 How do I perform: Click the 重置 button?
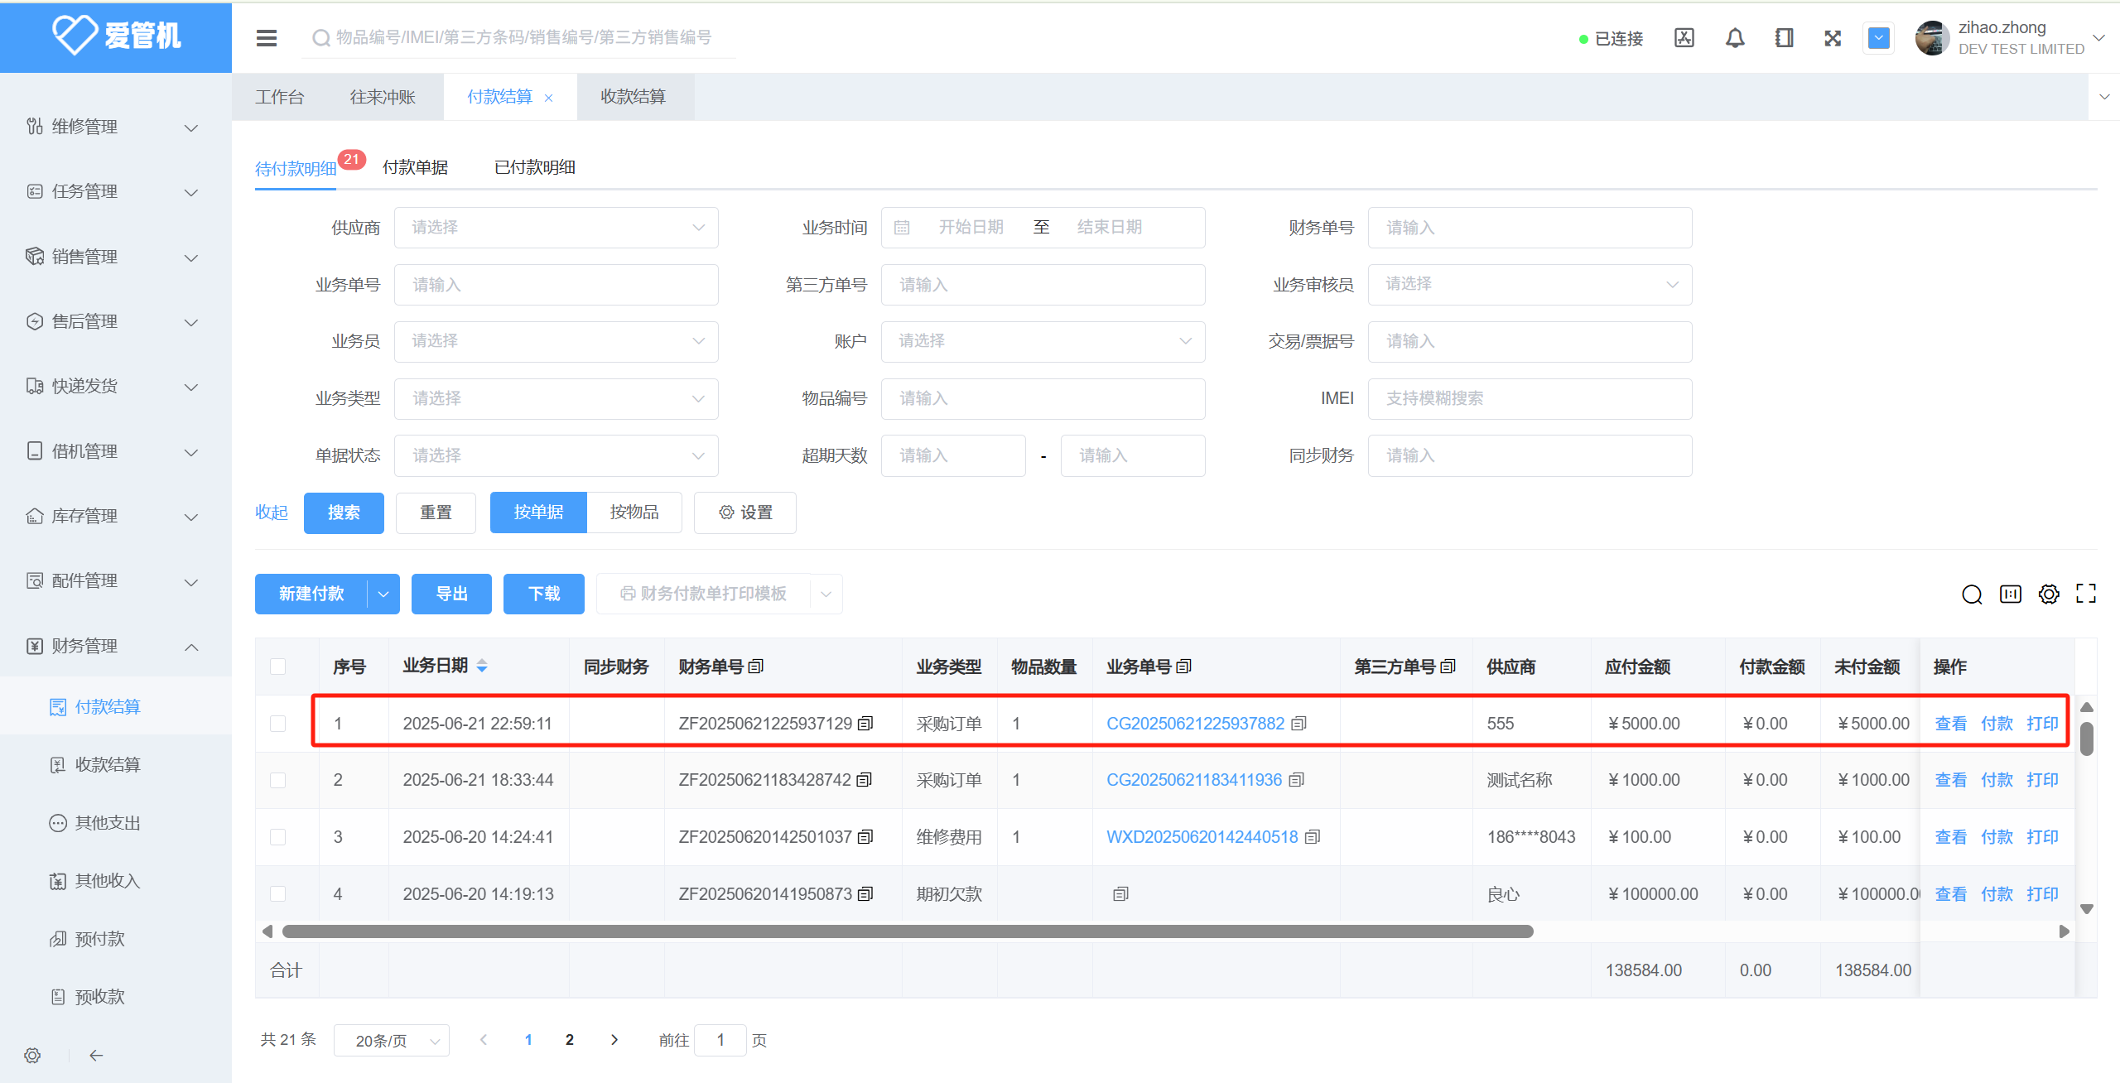pos(436,513)
